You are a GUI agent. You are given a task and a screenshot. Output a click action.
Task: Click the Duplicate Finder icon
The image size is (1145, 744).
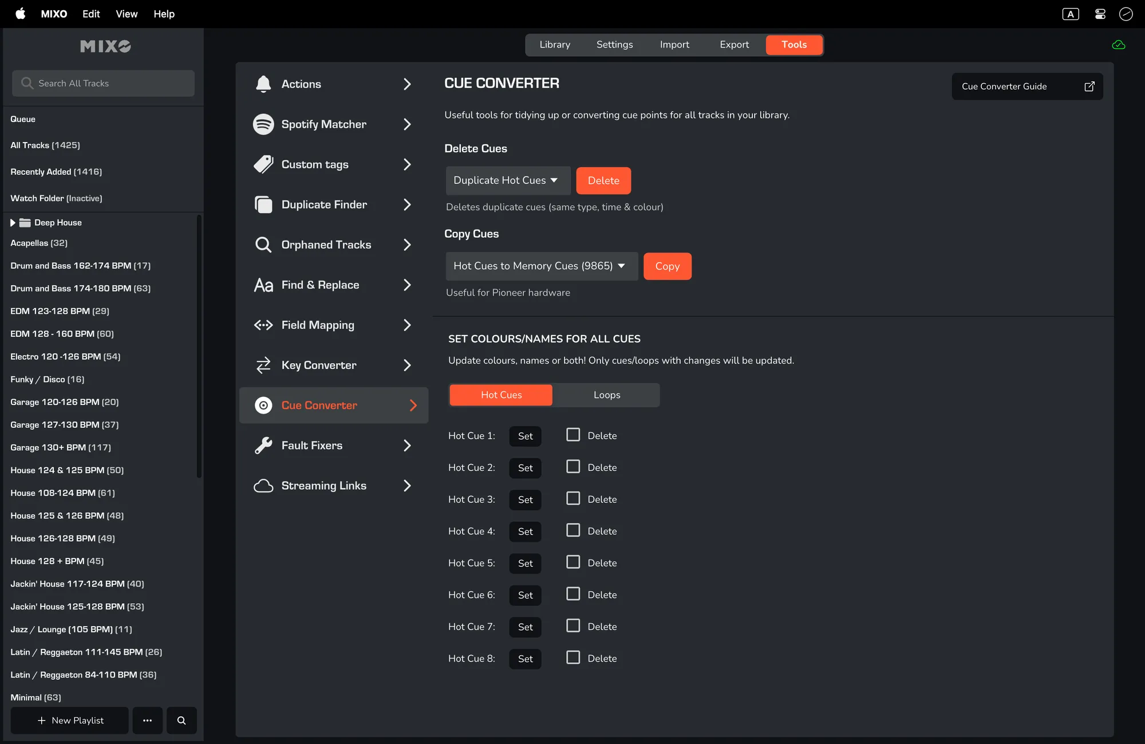(x=263, y=204)
